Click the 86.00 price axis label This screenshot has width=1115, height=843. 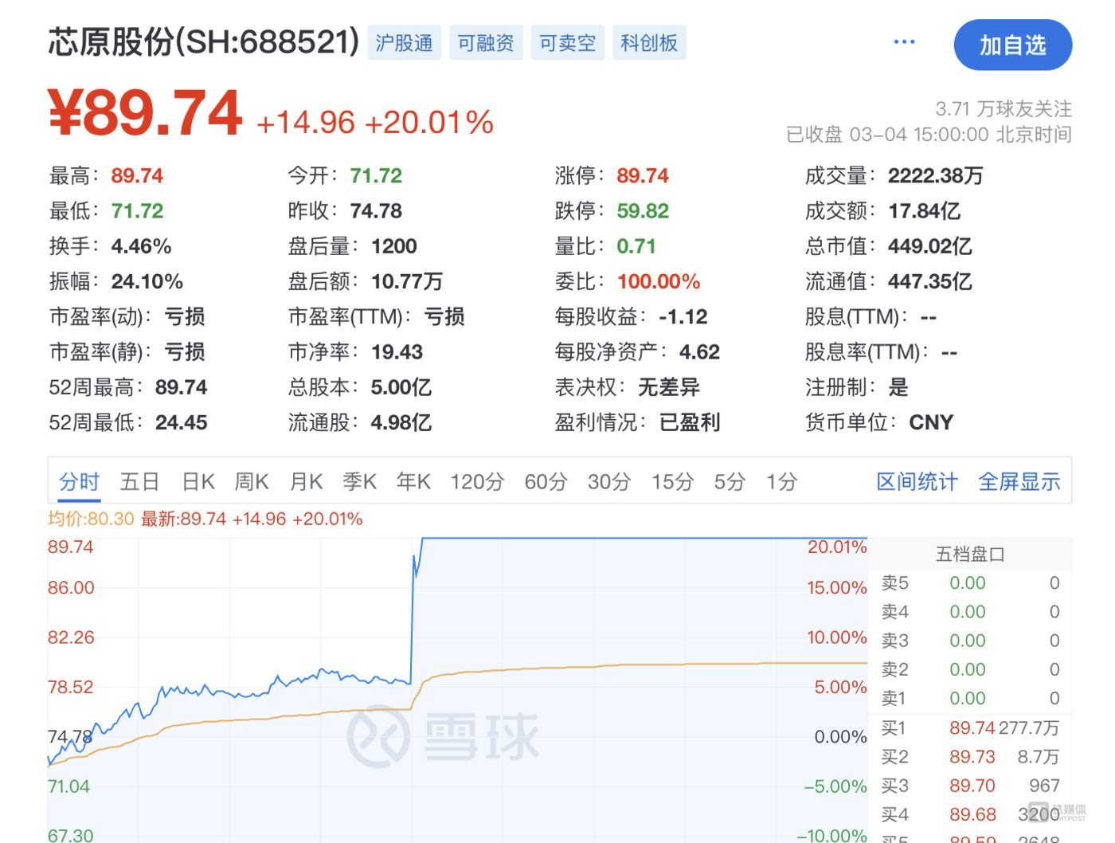71,588
